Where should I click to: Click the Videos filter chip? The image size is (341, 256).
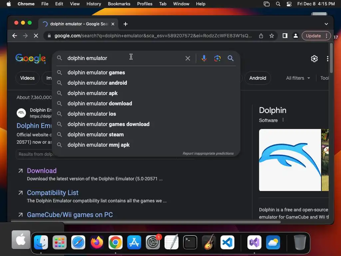pyautogui.click(x=27, y=78)
